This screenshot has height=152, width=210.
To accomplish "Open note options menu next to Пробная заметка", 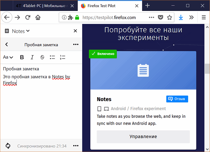I will (76, 44).
